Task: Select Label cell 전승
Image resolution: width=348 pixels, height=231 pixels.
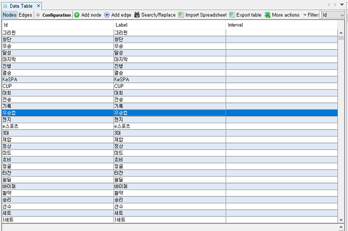Action: (x=169, y=100)
